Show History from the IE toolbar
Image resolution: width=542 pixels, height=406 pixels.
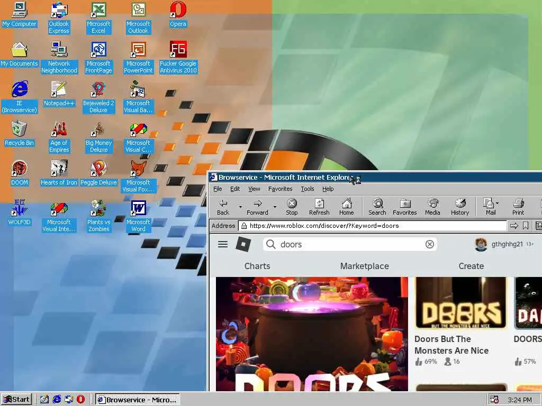click(460, 207)
